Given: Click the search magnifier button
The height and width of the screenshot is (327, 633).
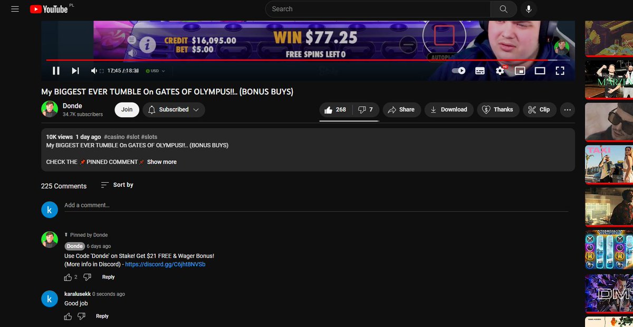Looking at the screenshot, I should (x=504, y=9).
